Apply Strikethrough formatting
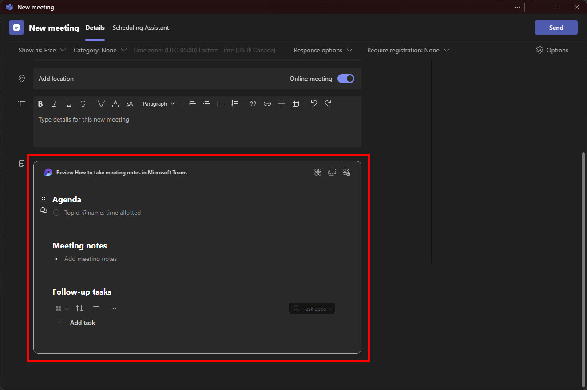This screenshot has height=390, width=587. tap(83, 104)
